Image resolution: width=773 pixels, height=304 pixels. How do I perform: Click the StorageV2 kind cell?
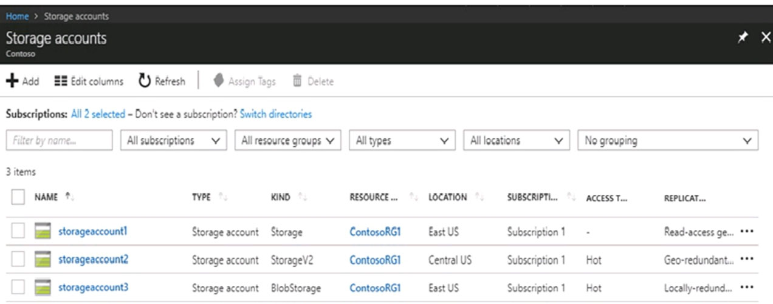(x=290, y=260)
